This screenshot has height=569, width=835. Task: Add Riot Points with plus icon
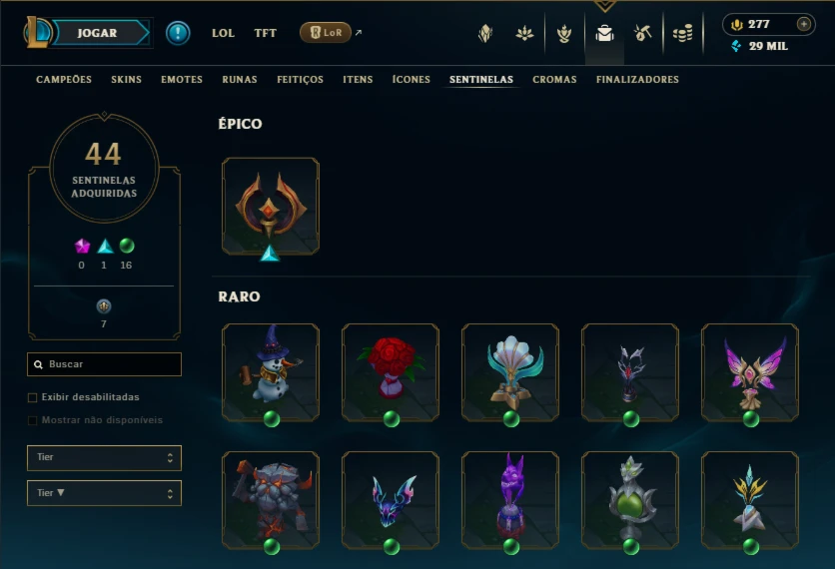click(x=804, y=24)
